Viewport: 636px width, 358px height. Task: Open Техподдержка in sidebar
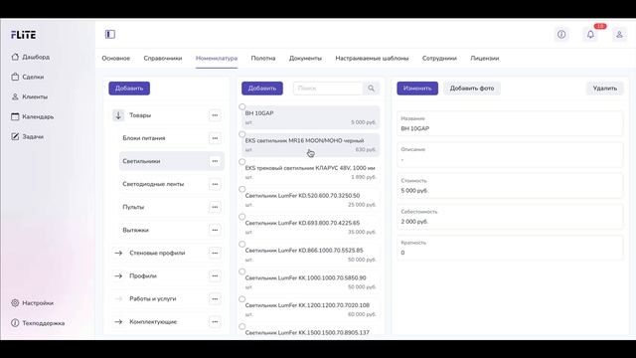[x=38, y=323]
